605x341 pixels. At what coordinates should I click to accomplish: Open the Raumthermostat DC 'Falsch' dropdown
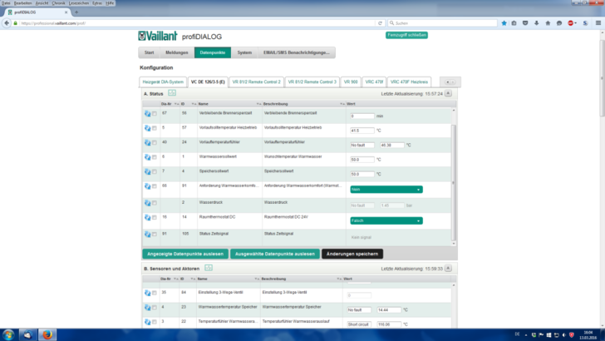[386, 220]
